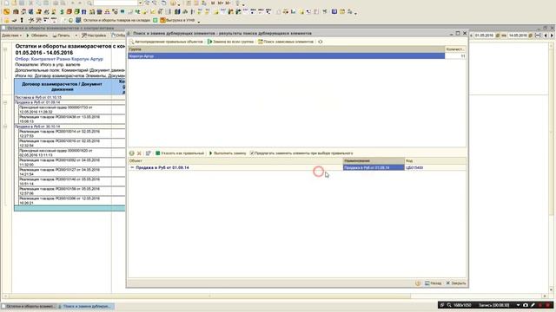Click green dollar sign icon in toolbar
The width and height of the screenshot is (556, 312).
(x=62, y=11)
